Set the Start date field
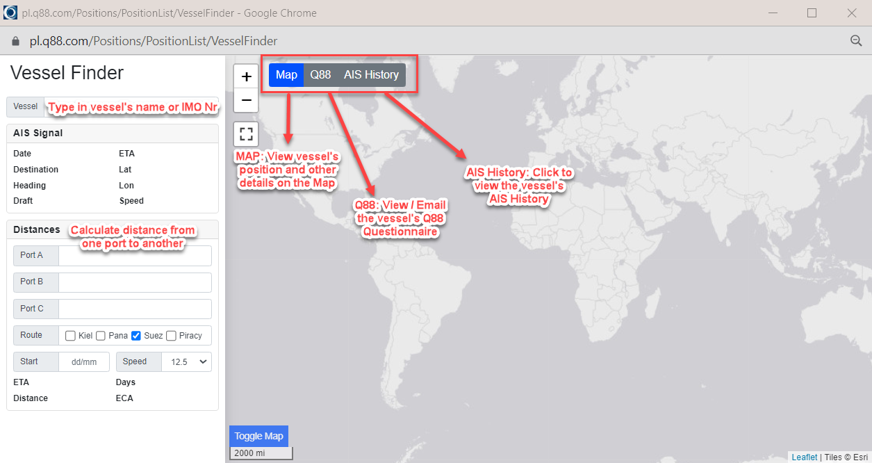The width and height of the screenshot is (872, 463). point(84,362)
